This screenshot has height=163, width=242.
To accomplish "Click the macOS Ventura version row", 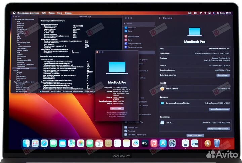I will tap(195, 89).
